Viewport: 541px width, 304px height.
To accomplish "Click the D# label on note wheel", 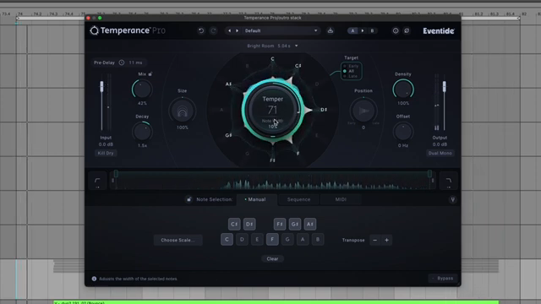I will [x=324, y=110].
